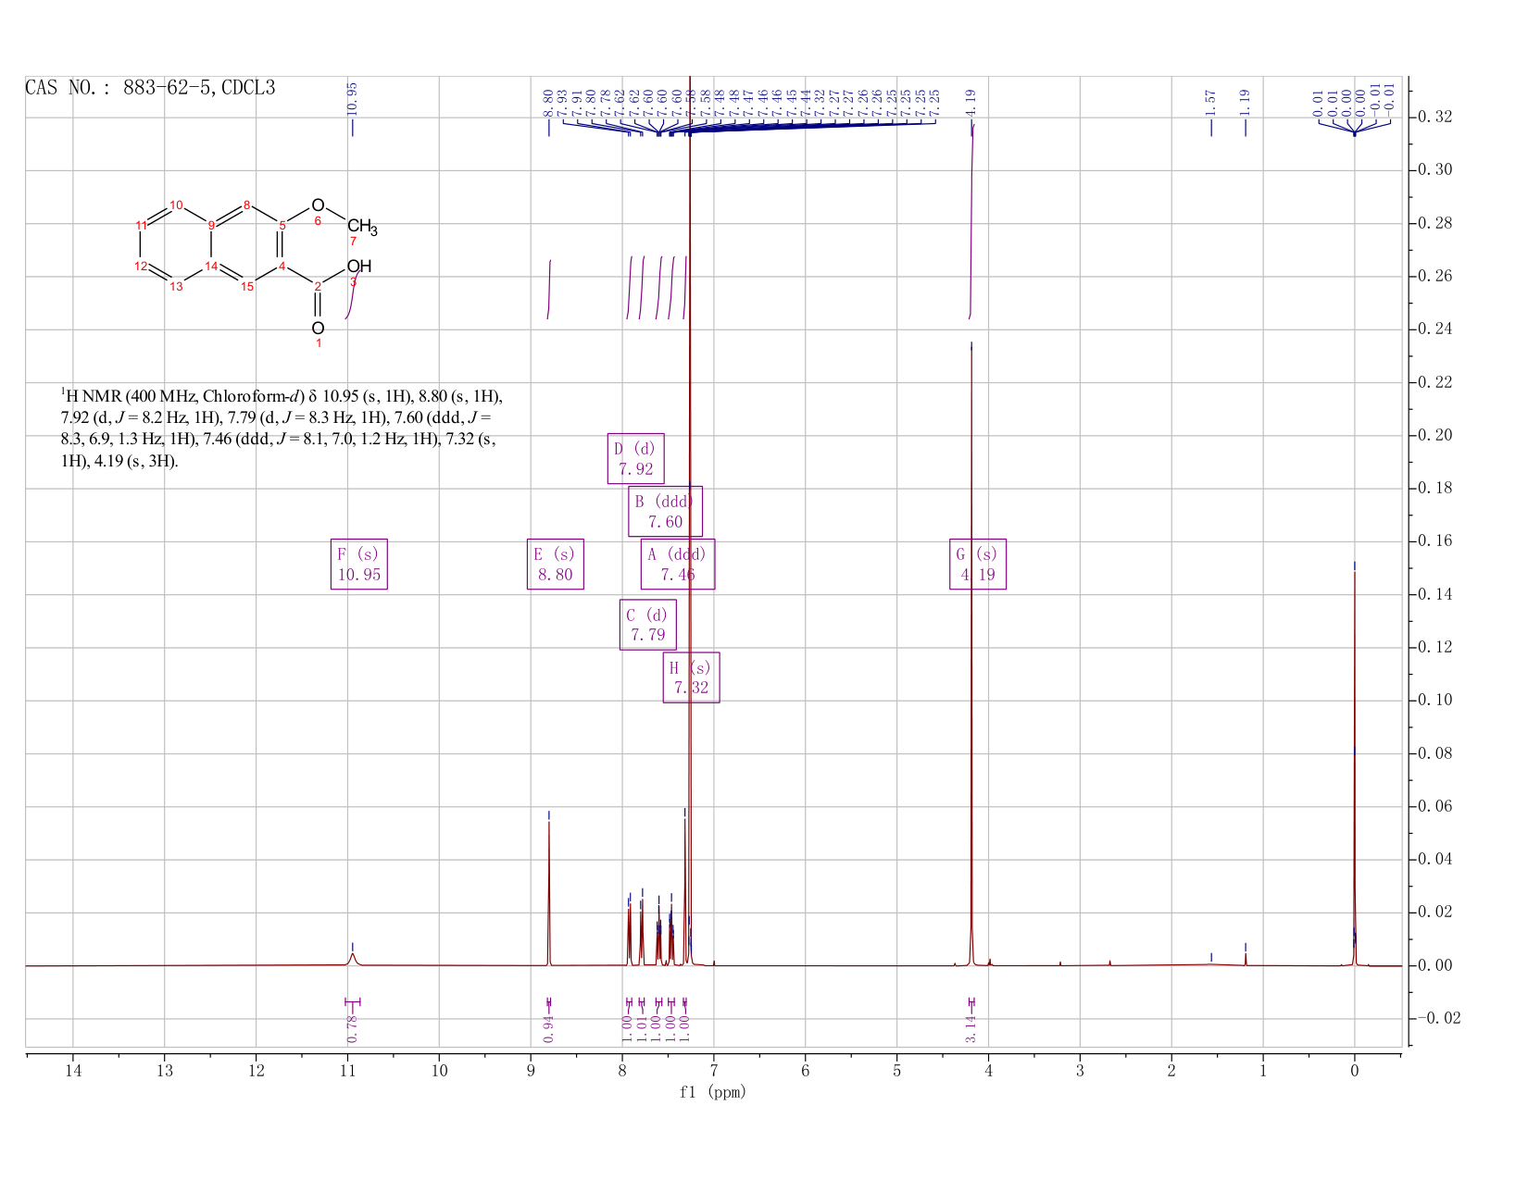Click the H (s) 7.32 multiplet label

click(x=692, y=677)
